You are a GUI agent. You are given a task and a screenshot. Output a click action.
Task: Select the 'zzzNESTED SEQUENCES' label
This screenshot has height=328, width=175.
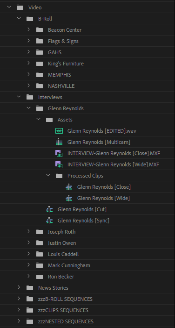(66, 321)
